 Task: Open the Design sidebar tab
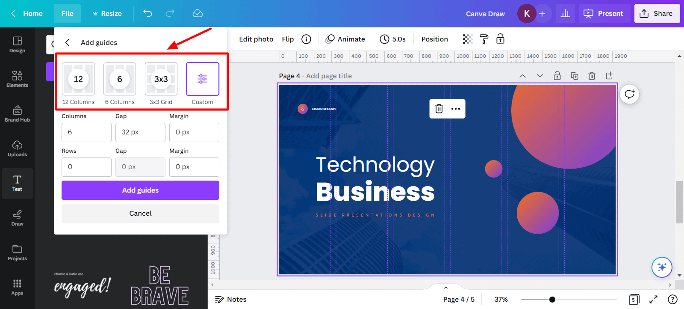(17, 45)
